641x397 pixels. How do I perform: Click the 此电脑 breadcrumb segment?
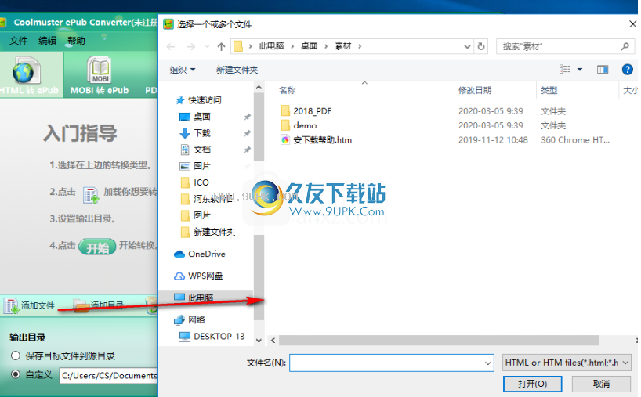tap(271, 46)
